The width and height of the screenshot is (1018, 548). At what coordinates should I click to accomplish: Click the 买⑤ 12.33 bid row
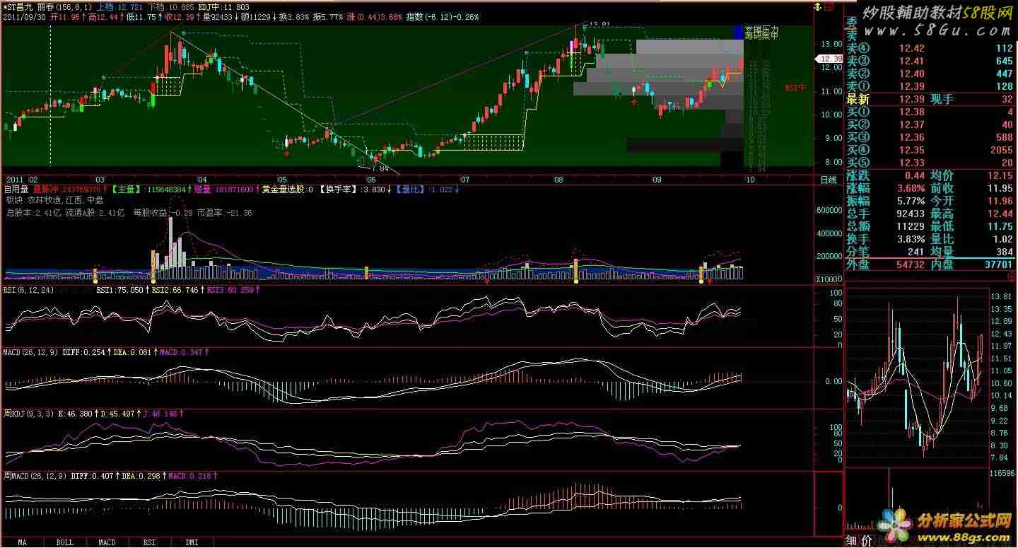[x=930, y=163]
